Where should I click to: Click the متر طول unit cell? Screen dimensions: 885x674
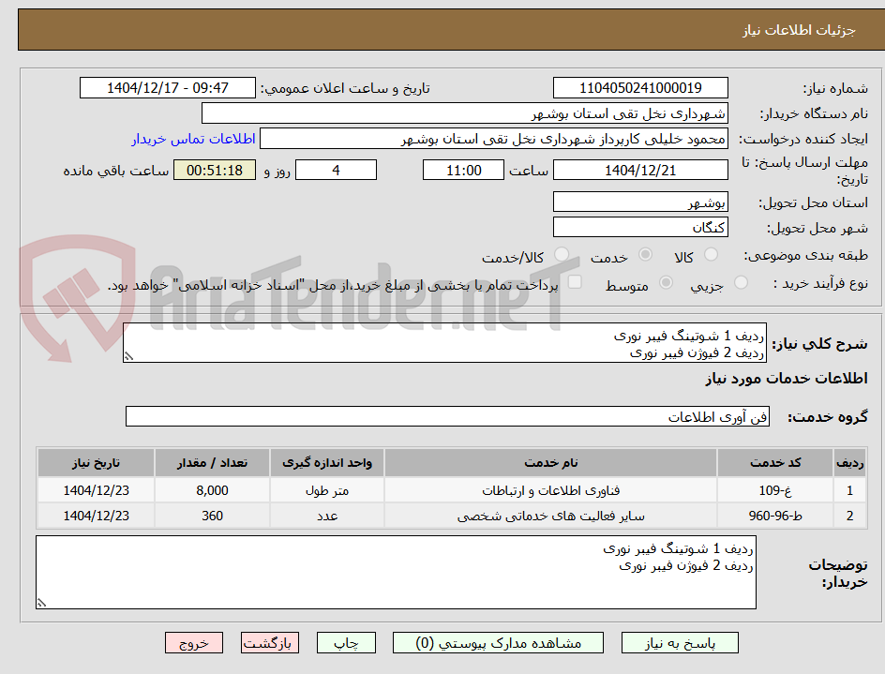pos(327,490)
